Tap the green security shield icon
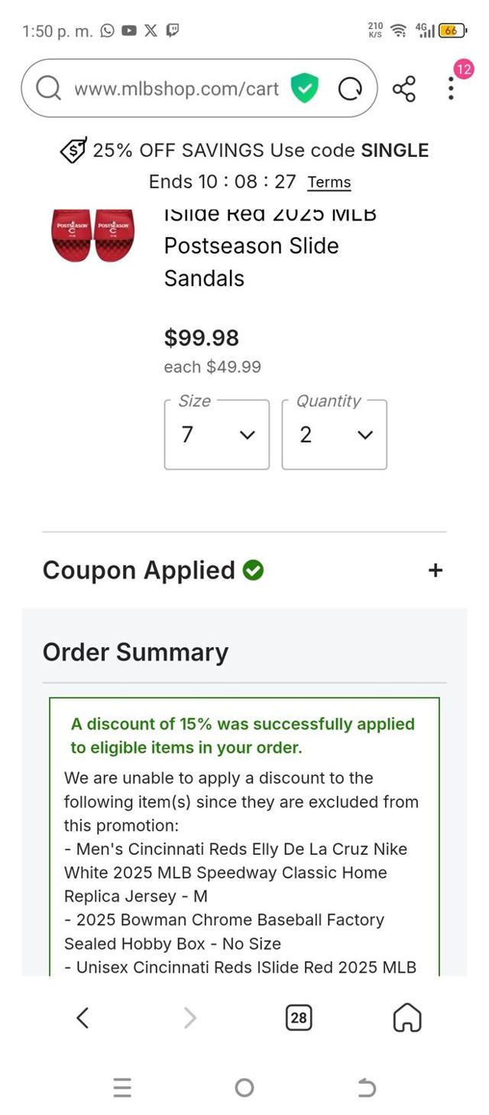Image resolution: width=489 pixels, height=1115 pixels. (x=304, y=89)
